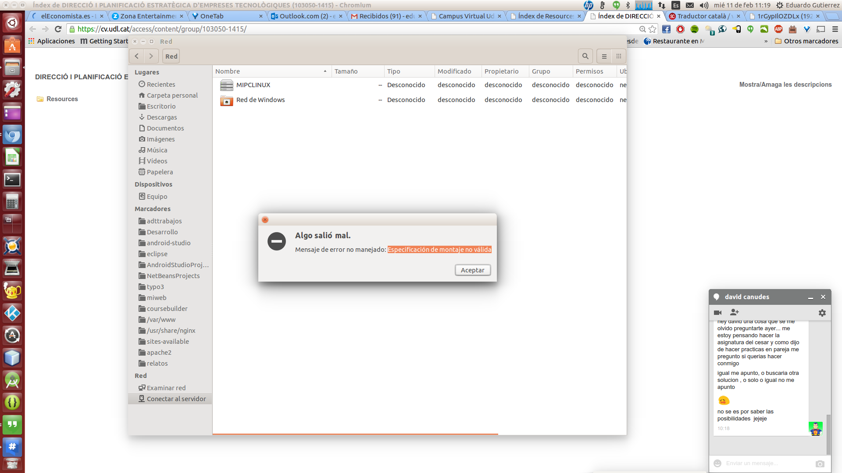Click Aceptar in the error dialog

click(x=473, y=270)
